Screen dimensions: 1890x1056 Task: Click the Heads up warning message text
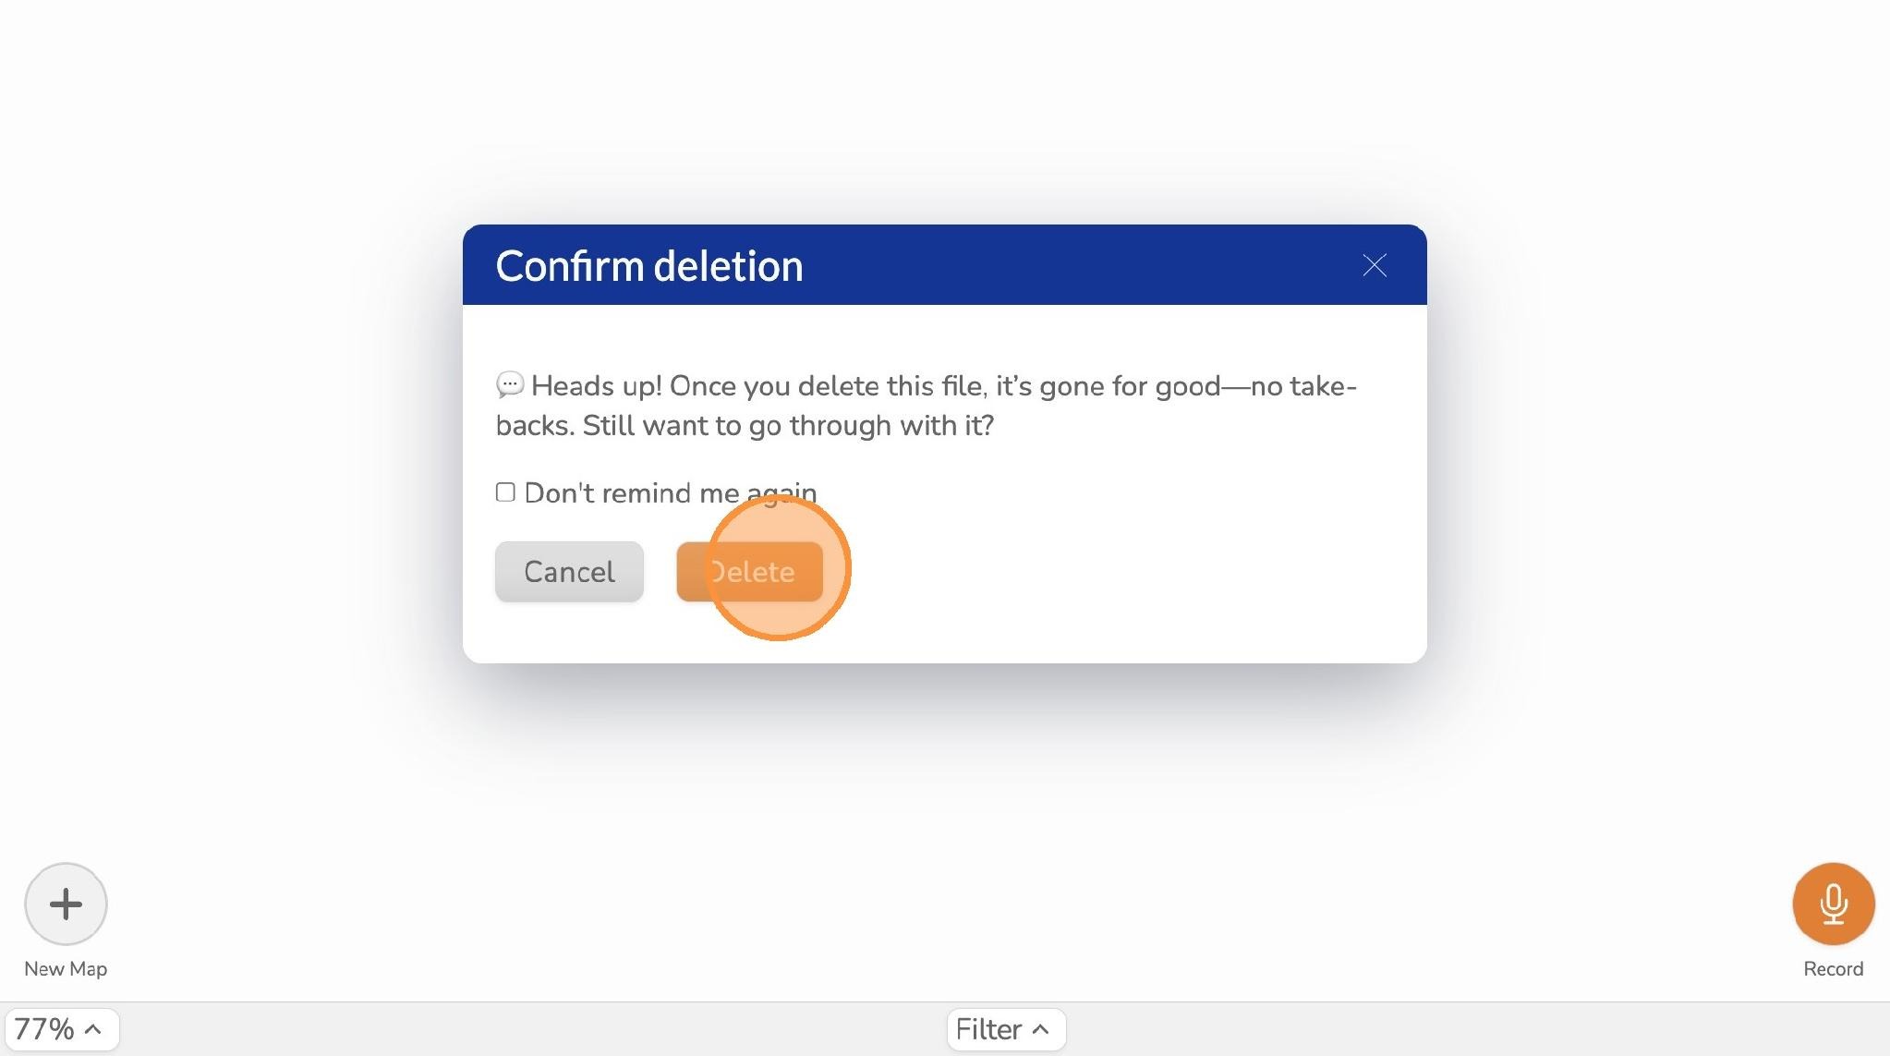pos(926,405)
